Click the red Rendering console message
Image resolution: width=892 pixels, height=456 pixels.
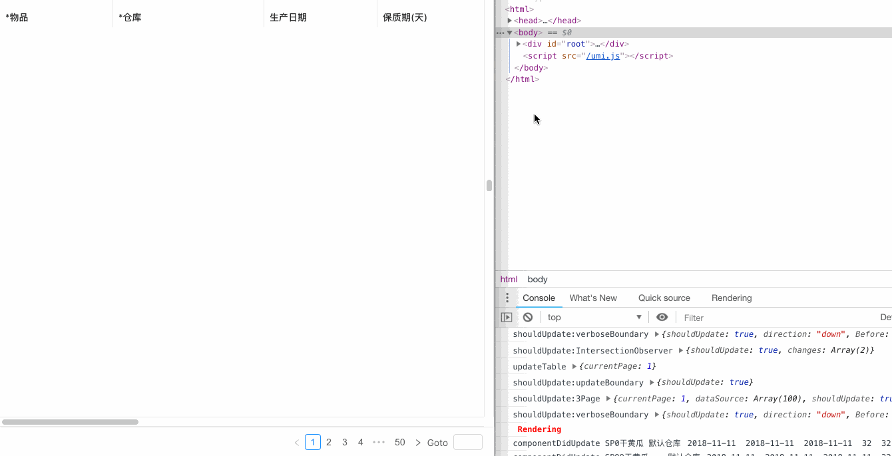[539, 429]
